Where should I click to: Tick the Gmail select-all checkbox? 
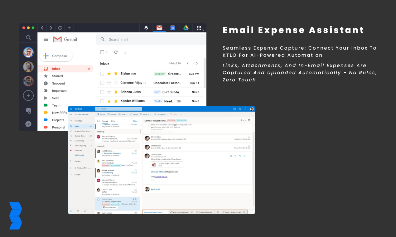[102, 52]
